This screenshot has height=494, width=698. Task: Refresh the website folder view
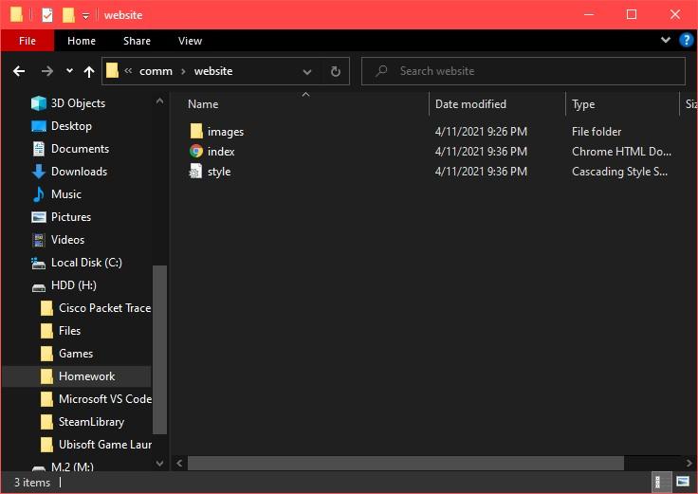click(x=336, y=71)
